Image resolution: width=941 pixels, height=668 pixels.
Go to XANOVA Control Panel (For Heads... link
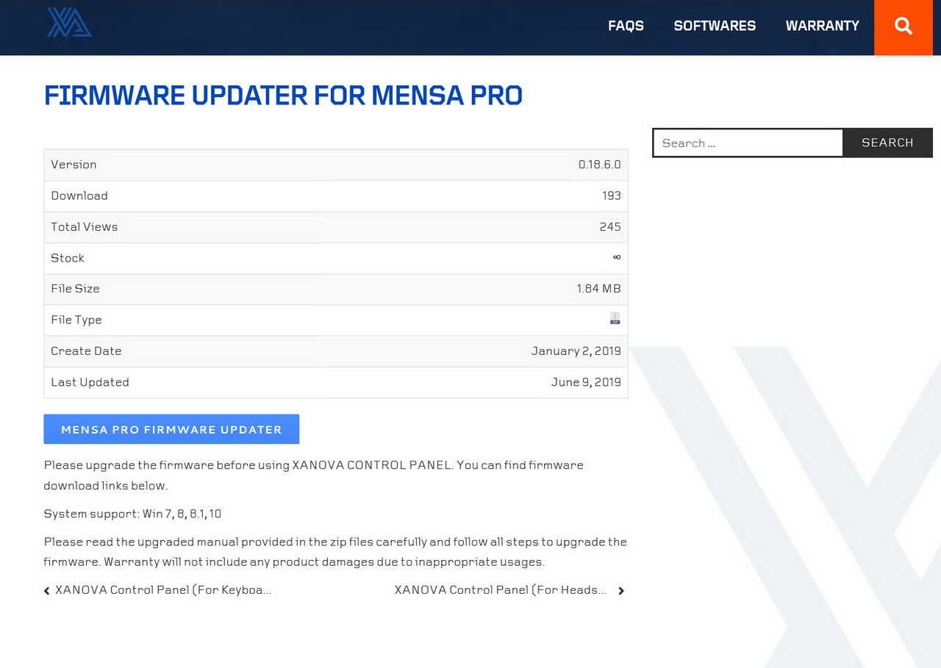tap(501, 590)
